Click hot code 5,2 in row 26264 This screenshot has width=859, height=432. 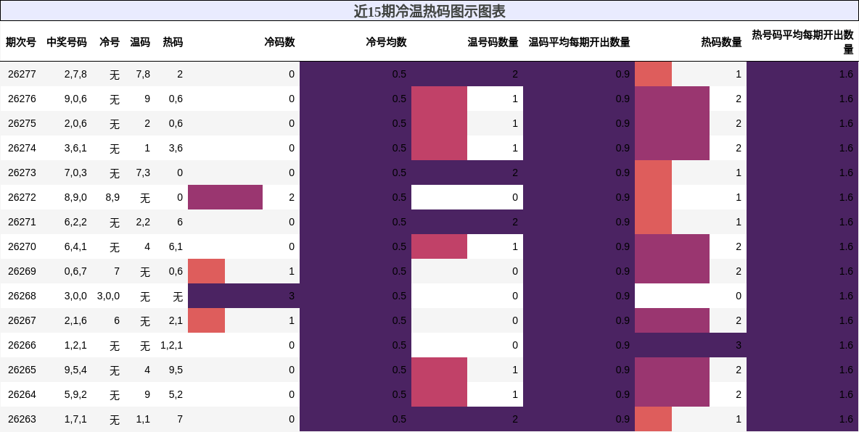pos(176,394)
